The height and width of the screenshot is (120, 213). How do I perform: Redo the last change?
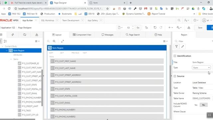(x=161, y=28)
